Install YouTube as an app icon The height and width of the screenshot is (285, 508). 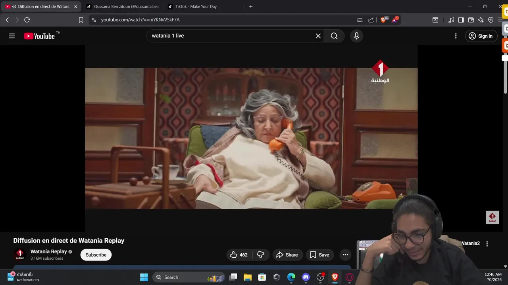pyautogui.click(x=360, y=20)
